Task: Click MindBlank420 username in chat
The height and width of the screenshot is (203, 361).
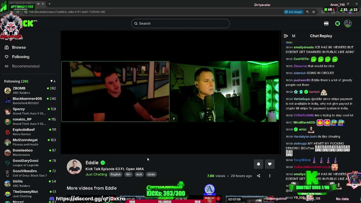Action: (304, 123)
